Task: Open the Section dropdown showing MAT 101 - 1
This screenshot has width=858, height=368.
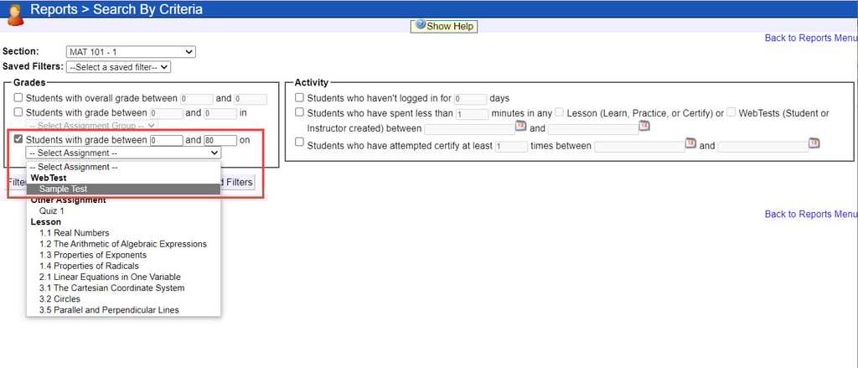Action: [130, 52]
